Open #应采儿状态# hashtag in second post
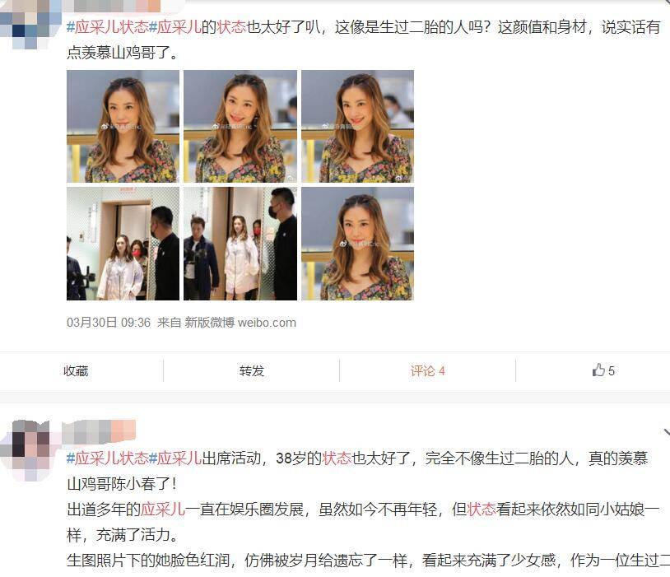670x577 pixels. coord(108,458)
